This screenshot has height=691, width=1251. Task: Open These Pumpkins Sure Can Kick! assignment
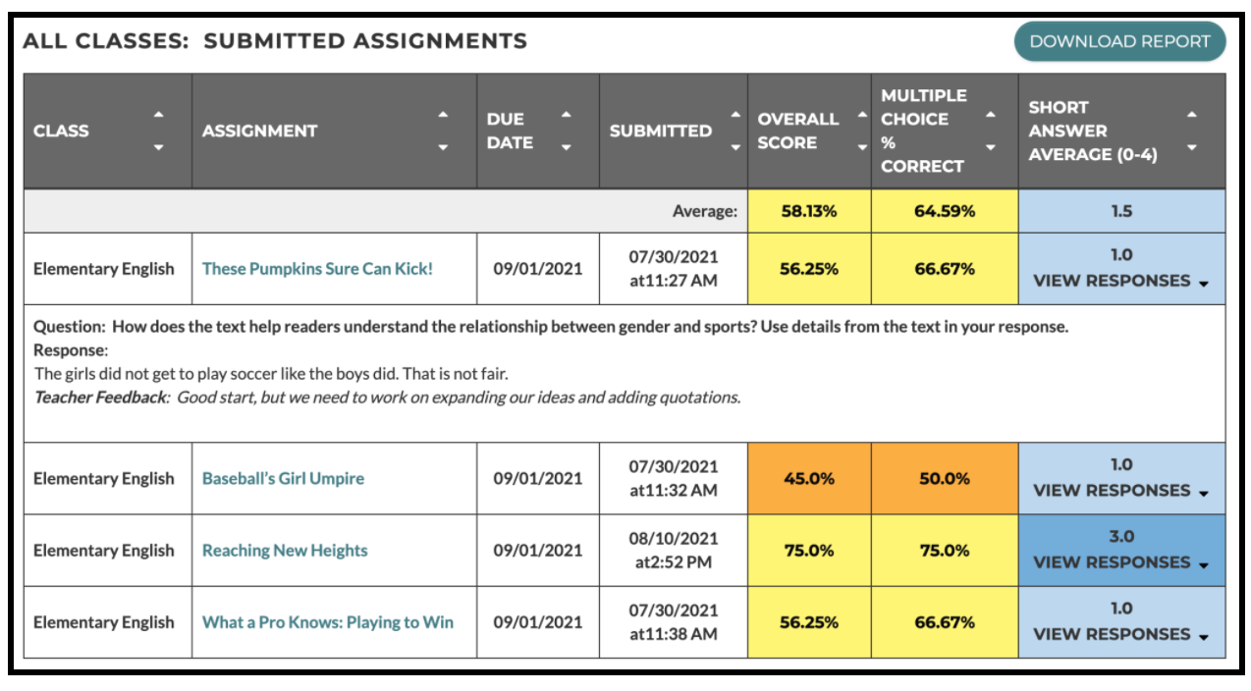(317, 269)
